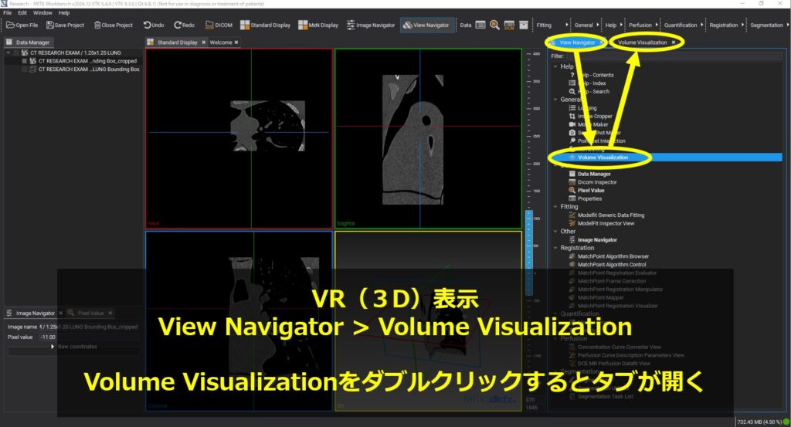Open Help - Index entry
Screen dimensions: 791x427
tap(588, 83)
